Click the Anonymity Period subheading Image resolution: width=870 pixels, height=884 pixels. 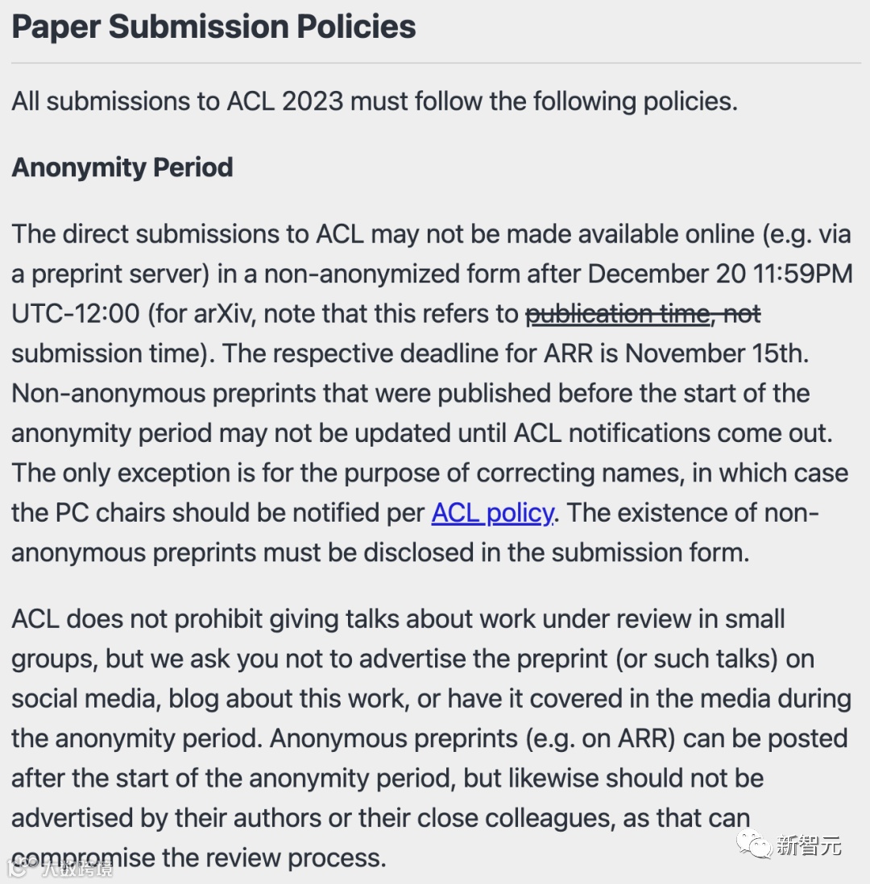pyautogui.click(x=122, y=167)
